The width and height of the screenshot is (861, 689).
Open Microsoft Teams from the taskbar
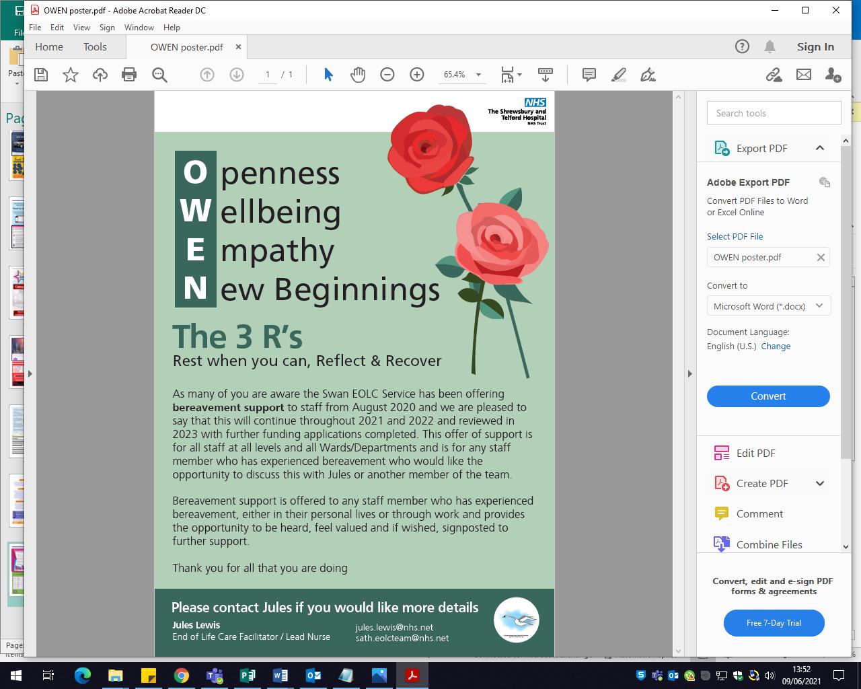215,676
